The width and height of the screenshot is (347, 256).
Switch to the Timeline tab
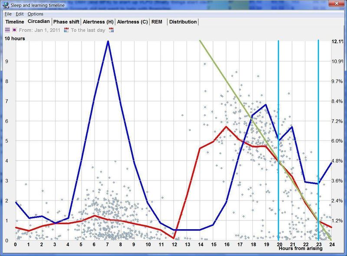point(14,21)
